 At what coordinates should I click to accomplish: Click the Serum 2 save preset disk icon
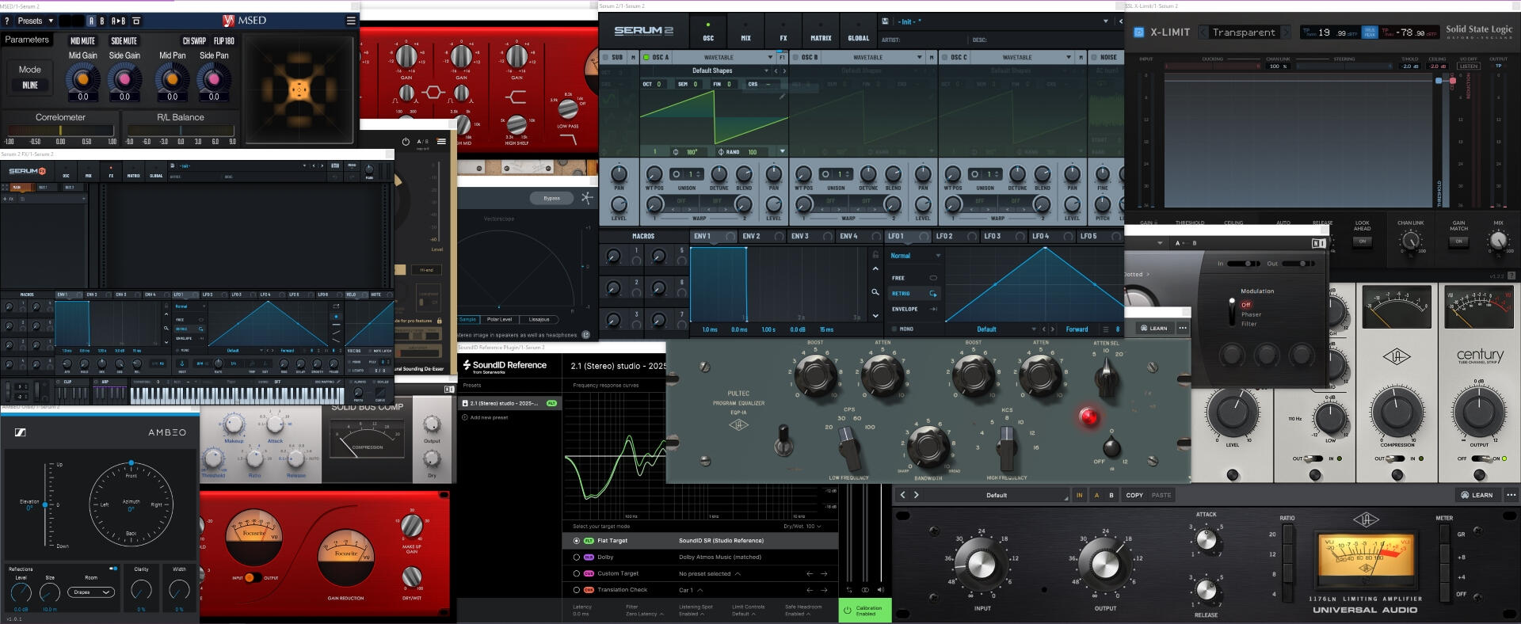[885, 21]
